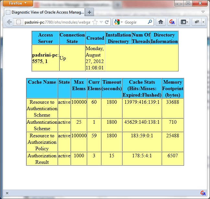Click memory footprint value 710
This screenshot has width=210, height=199.
click(173, 122)
